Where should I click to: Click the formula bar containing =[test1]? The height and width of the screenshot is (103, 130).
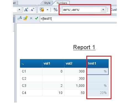point(78,19)
